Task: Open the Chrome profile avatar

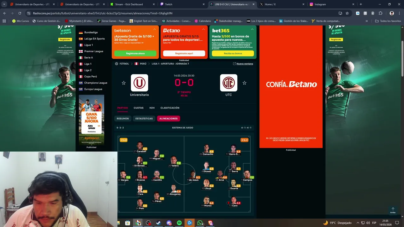Action: pyautogui.click(x=392, y=13)
